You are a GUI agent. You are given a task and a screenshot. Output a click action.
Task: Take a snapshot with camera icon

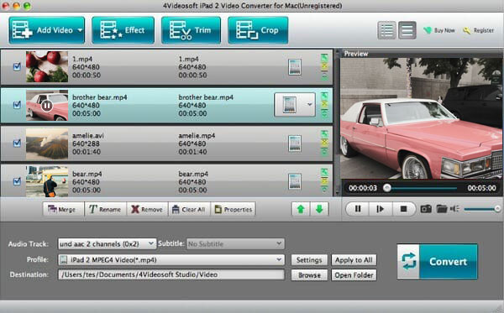pos(426,209)
